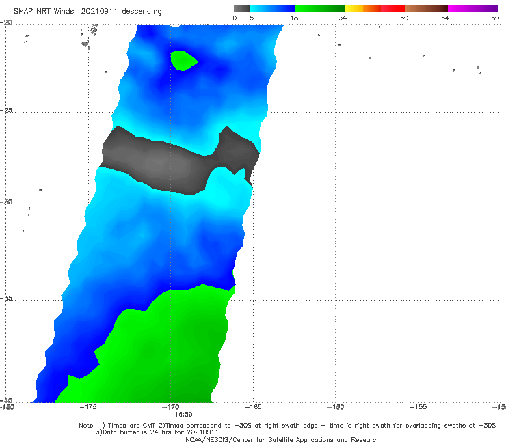Click the word descending in the title
Screen dimensions: 506x444
click(x=142, y=12)
